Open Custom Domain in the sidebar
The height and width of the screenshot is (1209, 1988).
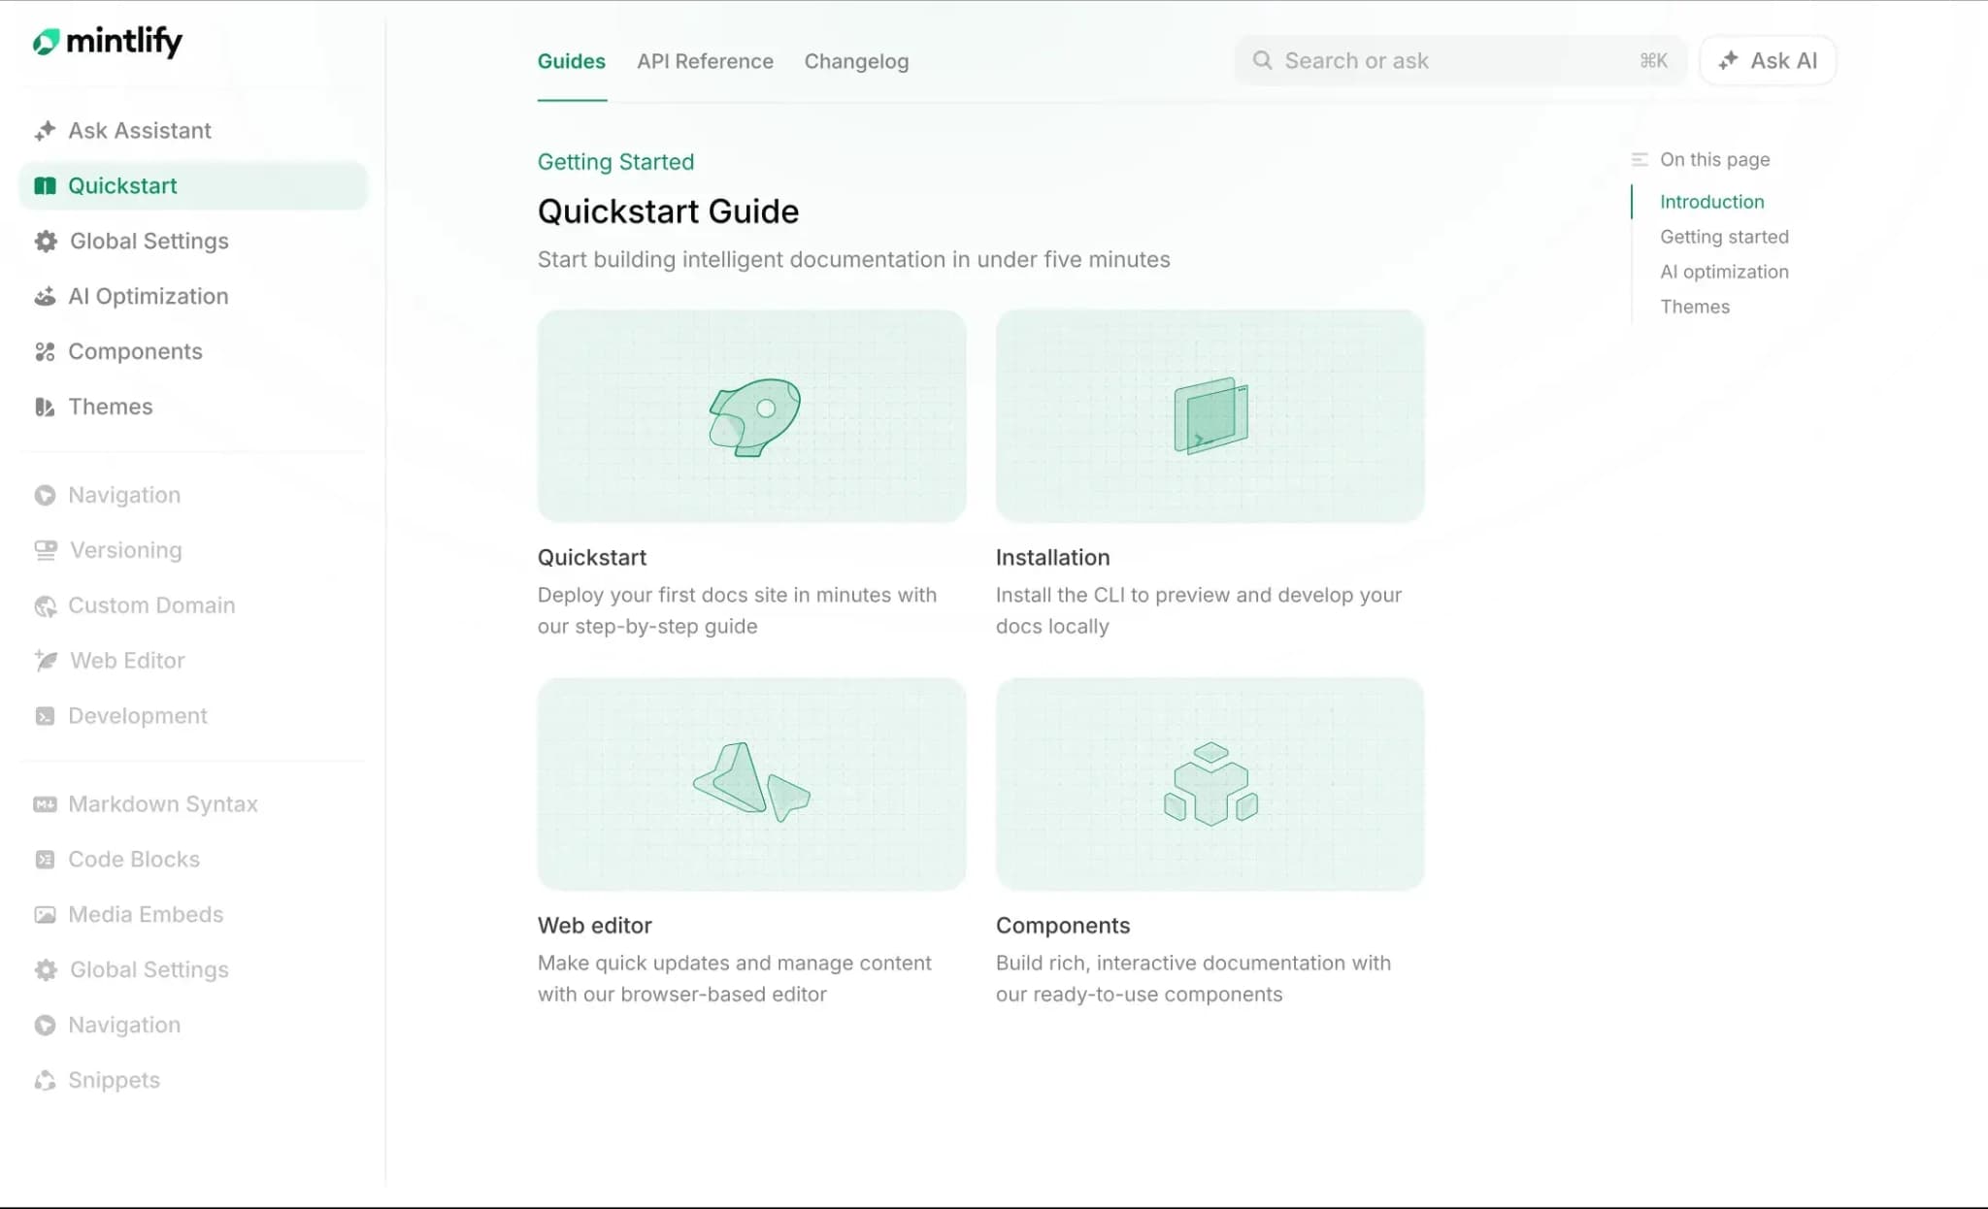coord(151,605)
